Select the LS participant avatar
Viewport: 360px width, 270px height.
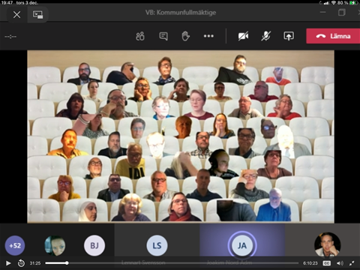(x=157, y=245)
